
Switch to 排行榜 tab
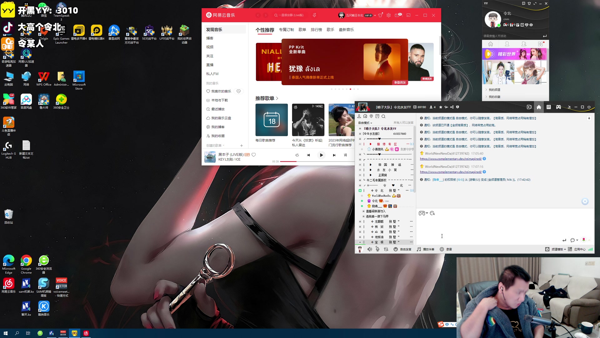(x=316, y=30)
